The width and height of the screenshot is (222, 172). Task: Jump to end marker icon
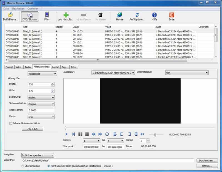tap(136, 134)
